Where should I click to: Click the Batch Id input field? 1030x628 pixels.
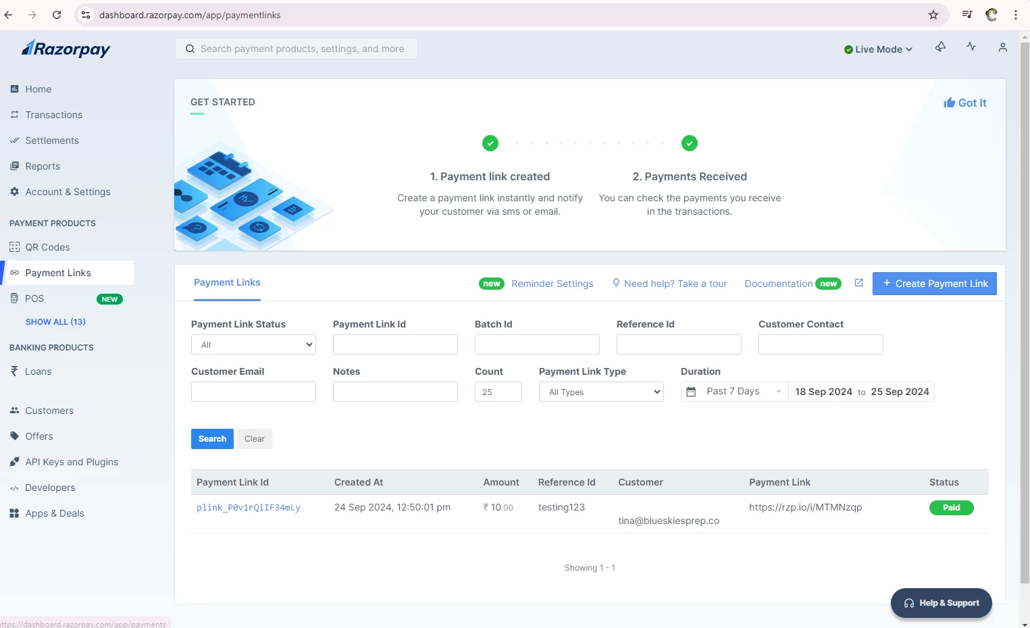click(x=537, y=344)
